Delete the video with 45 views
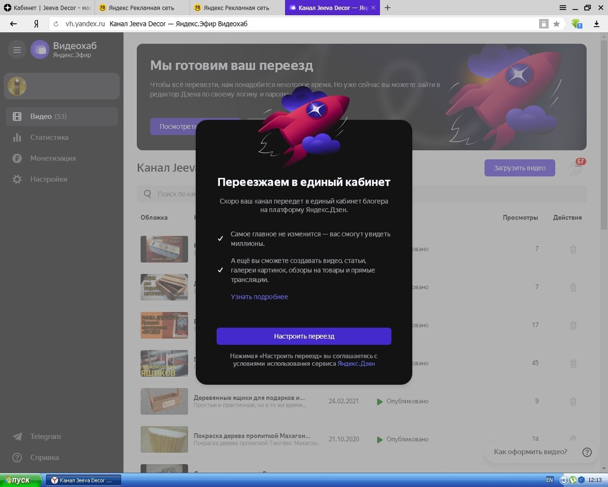The width and height of the screenshot is (608, 487). coord(573,363)
